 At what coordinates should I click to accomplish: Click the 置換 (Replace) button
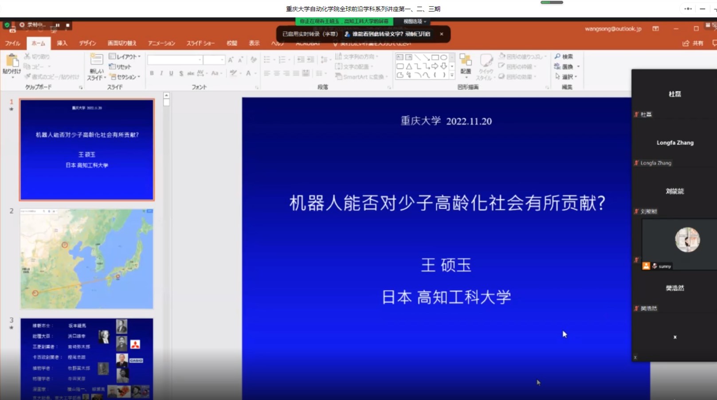click(564, 67)
